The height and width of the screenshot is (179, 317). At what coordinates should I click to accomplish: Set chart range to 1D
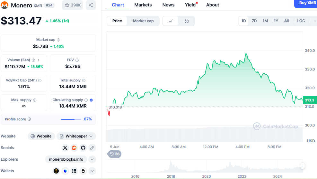pyautogui.click(x=243, y=21)
